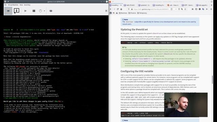Viewport: 217px width, 122px height.
Task: Open the manage VM snapshots icon
Action: click(51, 11)
